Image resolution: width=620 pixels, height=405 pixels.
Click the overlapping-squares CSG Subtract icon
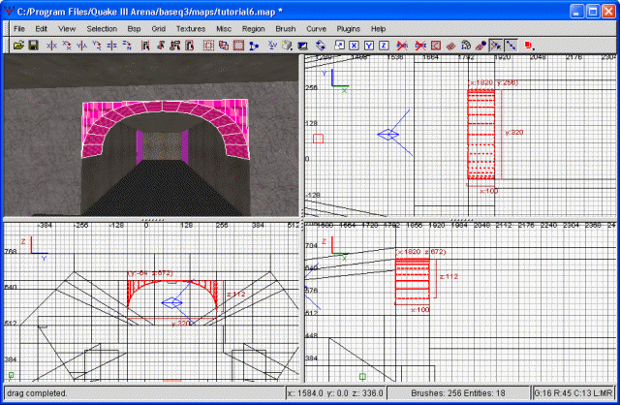coord(224,46)
